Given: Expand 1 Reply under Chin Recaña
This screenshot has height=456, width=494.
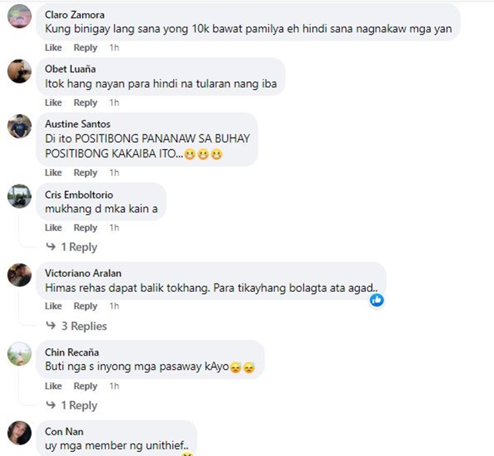Looking at the screenshot, I should pyautogui.click(x=79, y=405).
